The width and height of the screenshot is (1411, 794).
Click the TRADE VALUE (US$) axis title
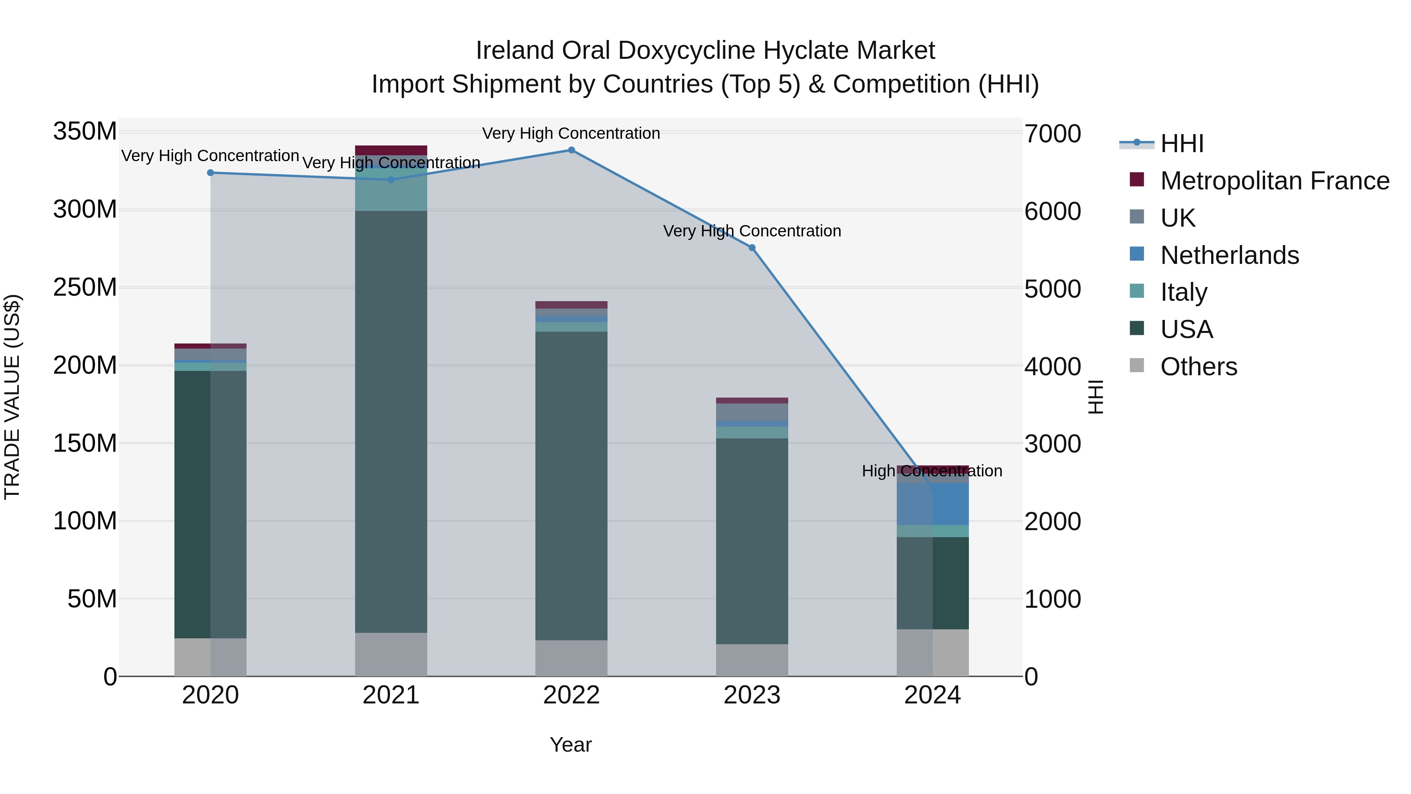[12, 397]
